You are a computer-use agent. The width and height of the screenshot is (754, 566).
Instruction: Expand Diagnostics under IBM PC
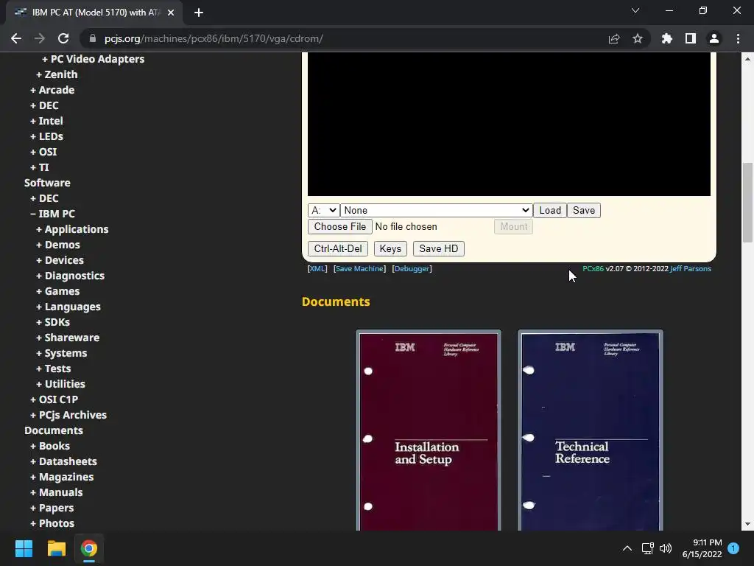[x=70, y=276]
